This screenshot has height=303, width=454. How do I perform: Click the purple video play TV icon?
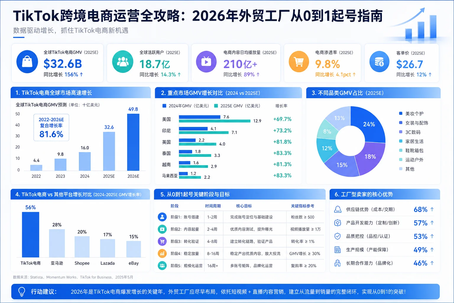206,62
